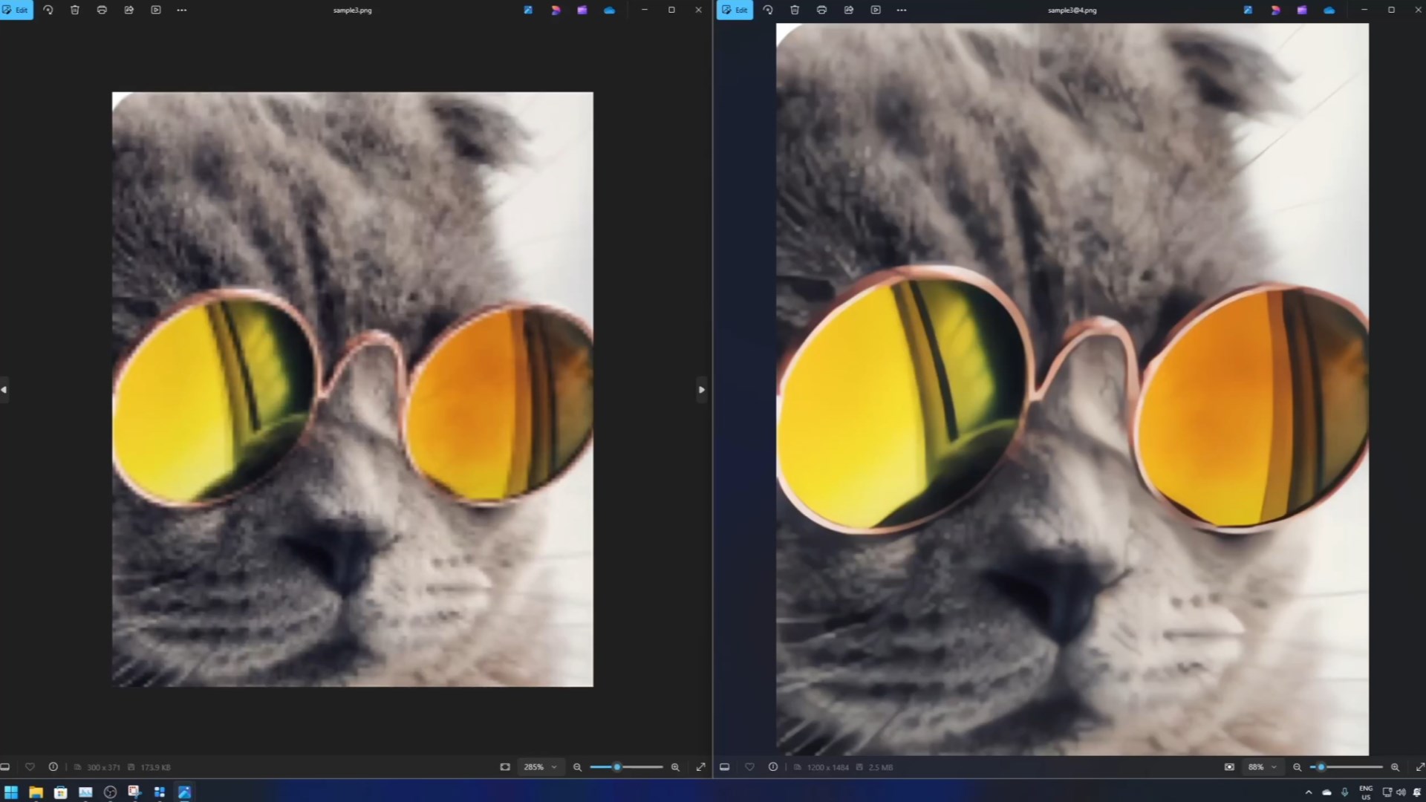Show file info for sample3@4.png

click(773, 767)
